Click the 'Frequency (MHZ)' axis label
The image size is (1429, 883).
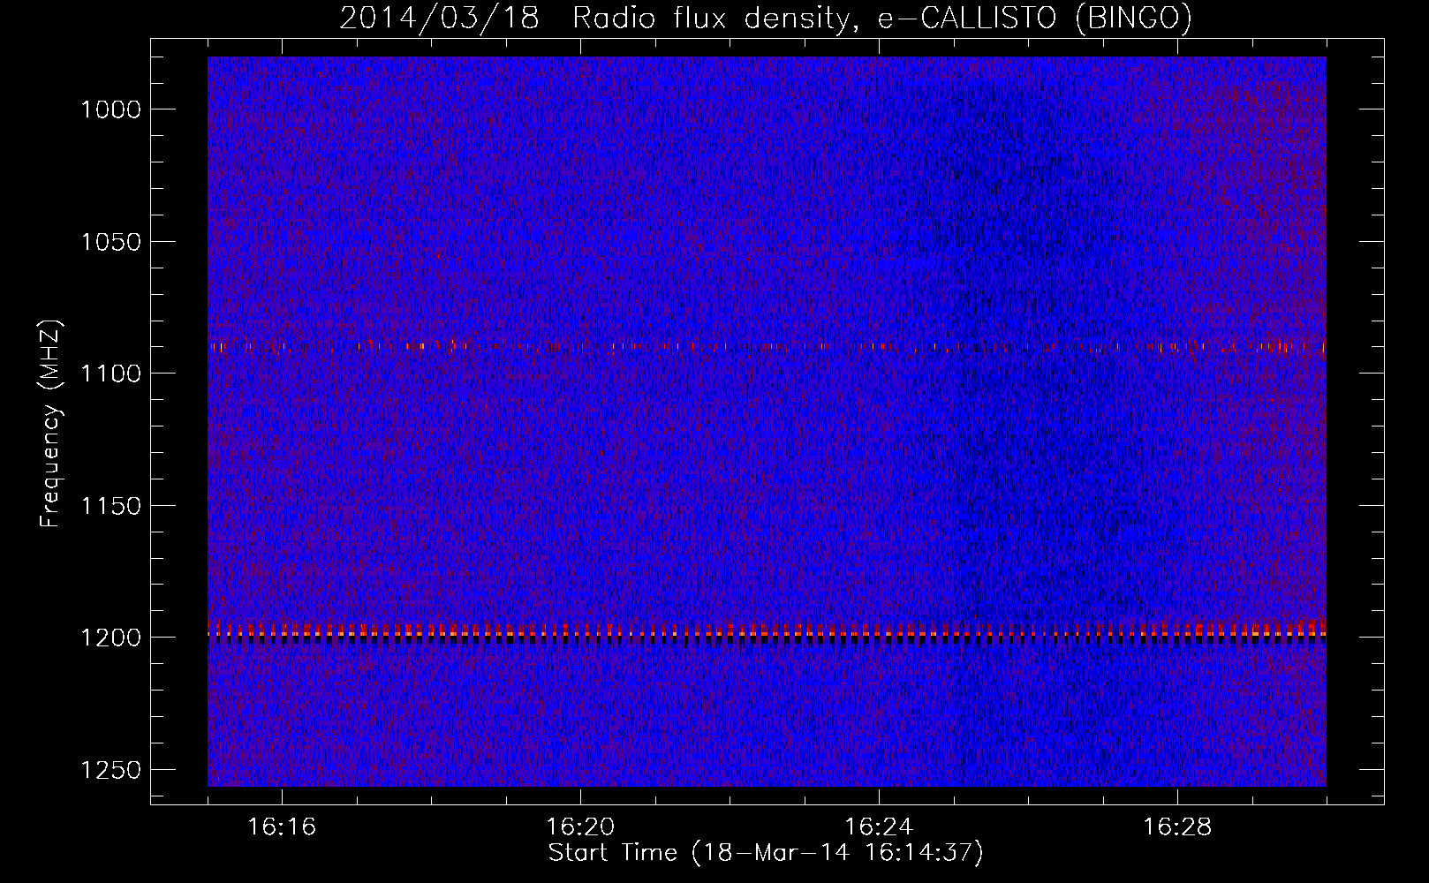point(50,424)
